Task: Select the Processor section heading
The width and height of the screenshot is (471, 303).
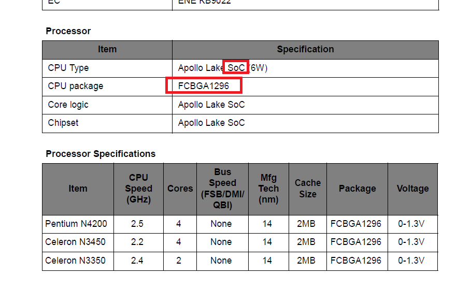Action: point(68,31)
